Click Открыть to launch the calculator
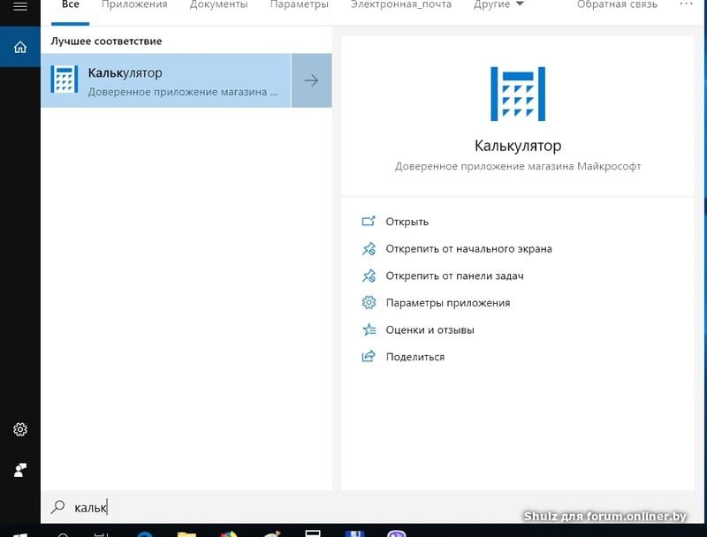 point(407,222)
